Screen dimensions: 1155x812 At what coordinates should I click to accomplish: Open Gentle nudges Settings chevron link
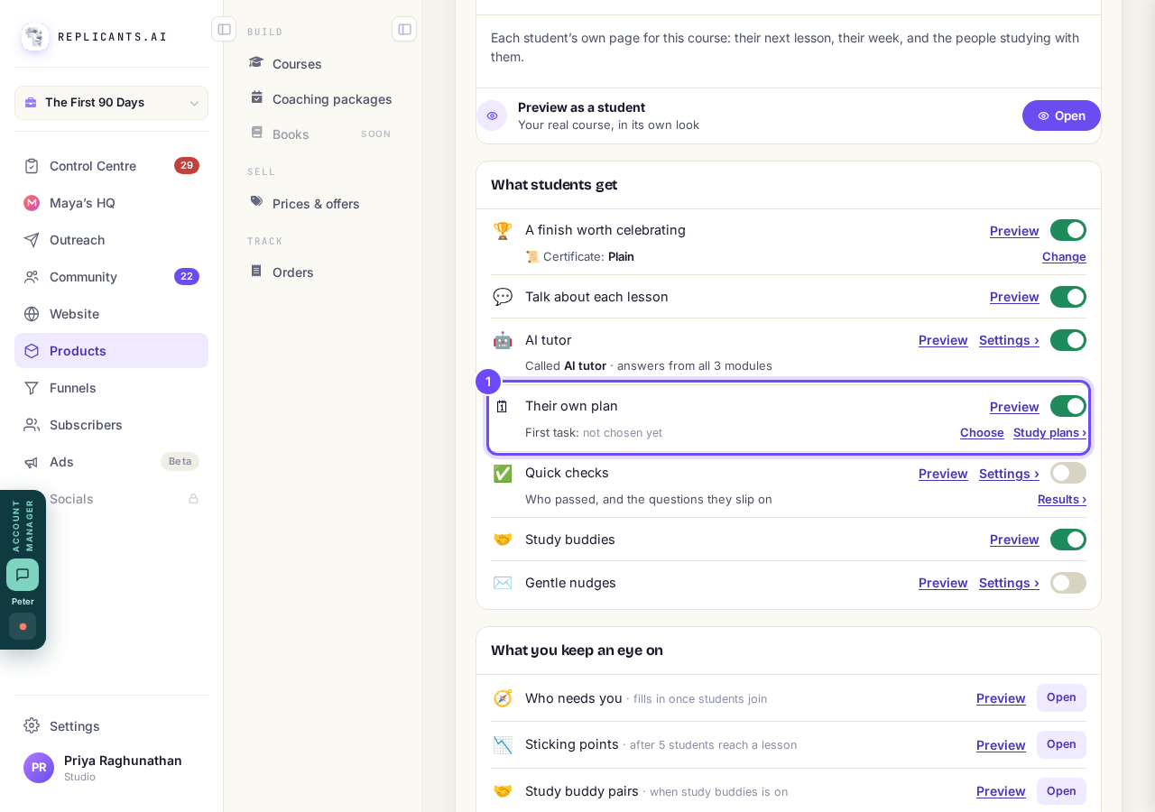tap(1009, 583)
